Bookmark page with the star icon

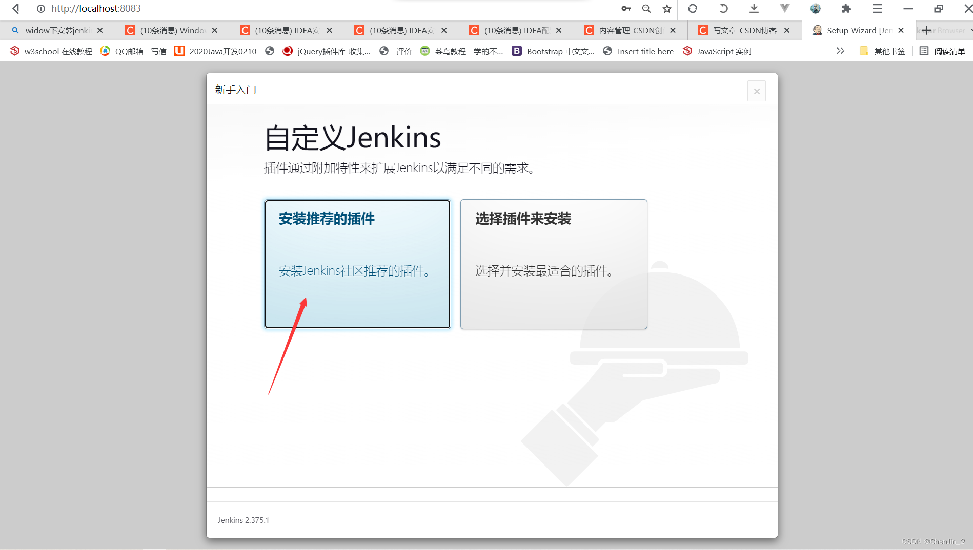(x=667, y=9)
